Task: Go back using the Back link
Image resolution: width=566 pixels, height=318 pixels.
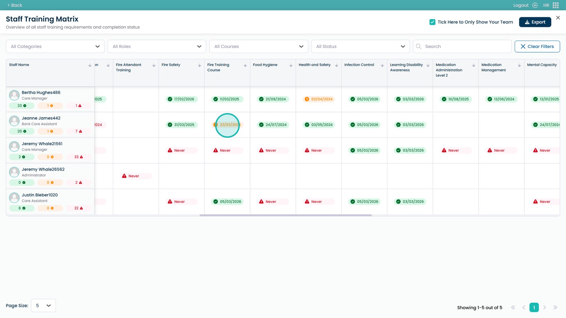Action: (x=15, y=5)
